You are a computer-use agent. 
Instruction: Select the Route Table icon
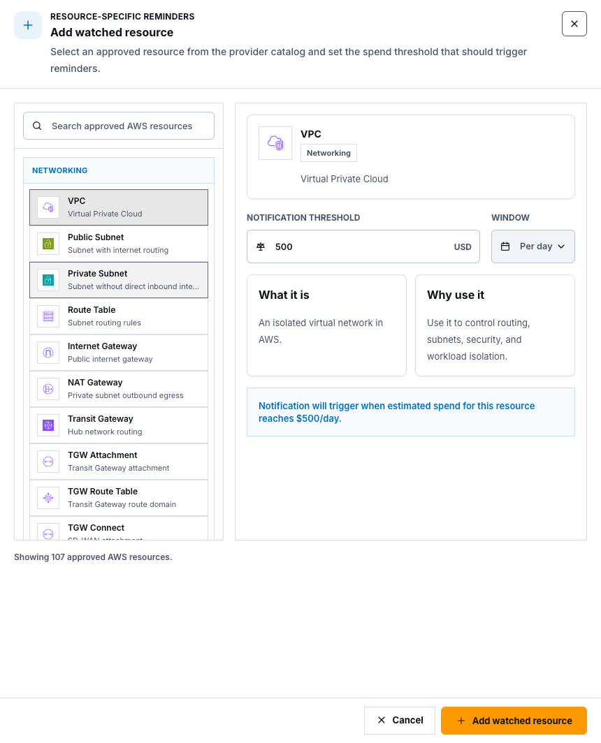click(x=48, y=316)
